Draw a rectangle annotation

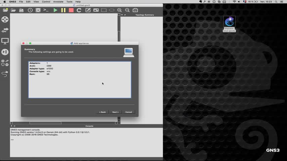104,10
